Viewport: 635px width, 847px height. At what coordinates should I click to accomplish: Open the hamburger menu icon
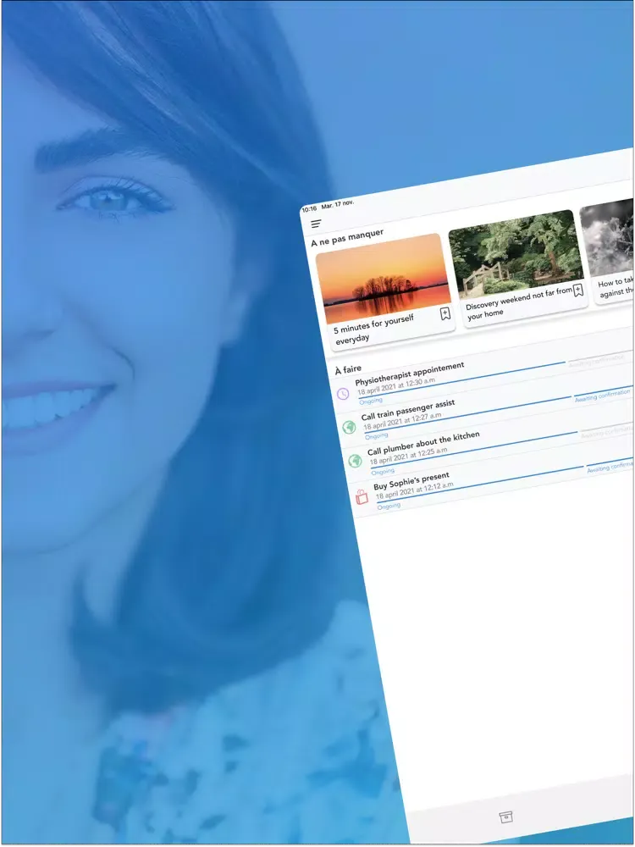[x=316, y=223]
